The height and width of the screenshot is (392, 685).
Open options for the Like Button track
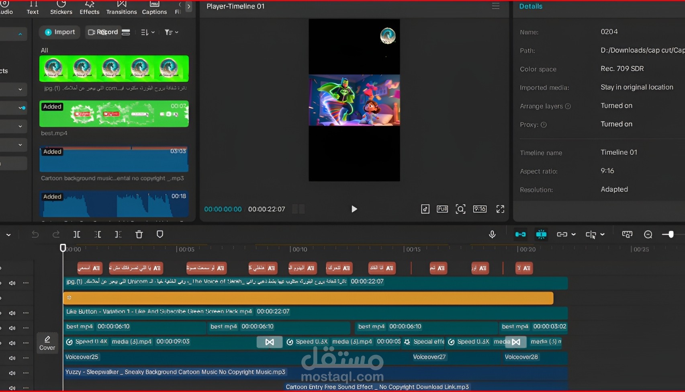(26, 313)
